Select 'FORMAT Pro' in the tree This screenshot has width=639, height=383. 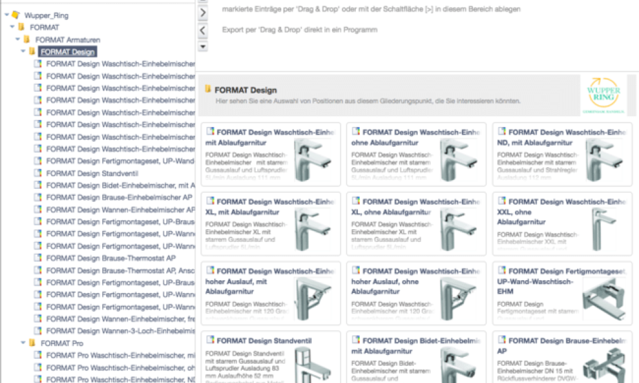62,343
